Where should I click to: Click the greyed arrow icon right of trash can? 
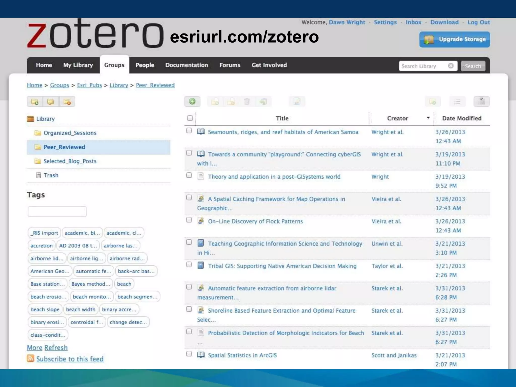263,102
